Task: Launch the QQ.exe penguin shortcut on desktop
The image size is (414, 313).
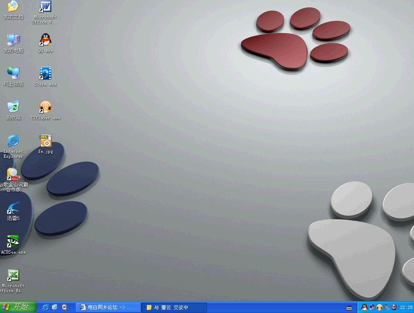Action: tap(45, 41)
